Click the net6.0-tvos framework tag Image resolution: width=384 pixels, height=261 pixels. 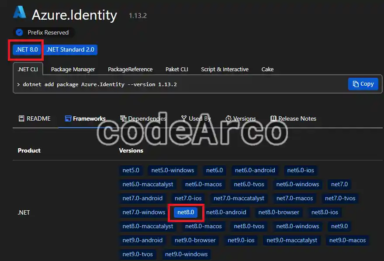249,184
